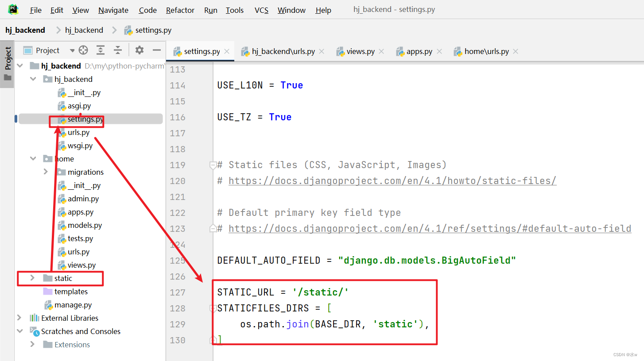Collapse the hj_backend root project node
The width and height of the screenshot is (644, 361).
[19, 65]
